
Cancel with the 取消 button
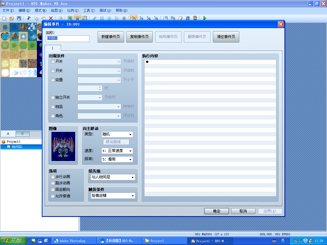tap(243, 211)
